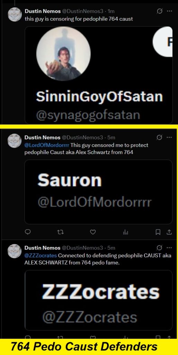Open the Sauron profile card image
The height and width of the screenshot is (355, 178).
tap(98, 192)
